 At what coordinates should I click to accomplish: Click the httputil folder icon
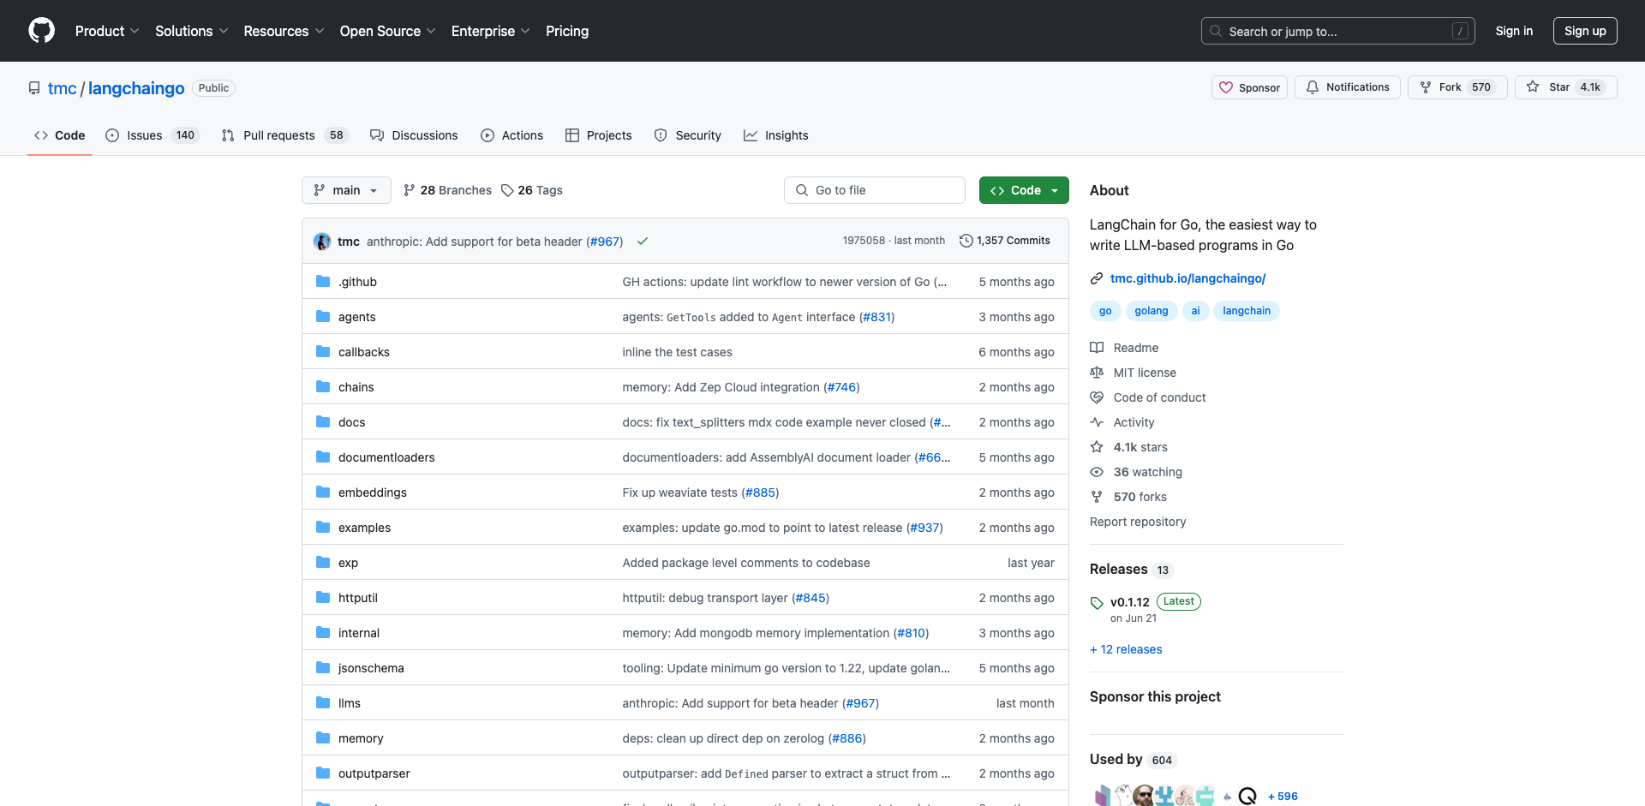tap(323, 597)
